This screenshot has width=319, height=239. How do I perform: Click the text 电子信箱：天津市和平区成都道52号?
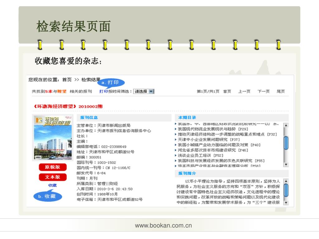click(x=109, y=199)
